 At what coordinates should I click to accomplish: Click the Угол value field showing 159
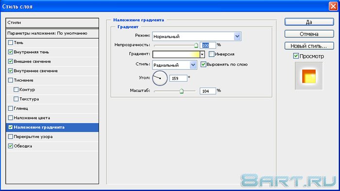click(178, 78)
